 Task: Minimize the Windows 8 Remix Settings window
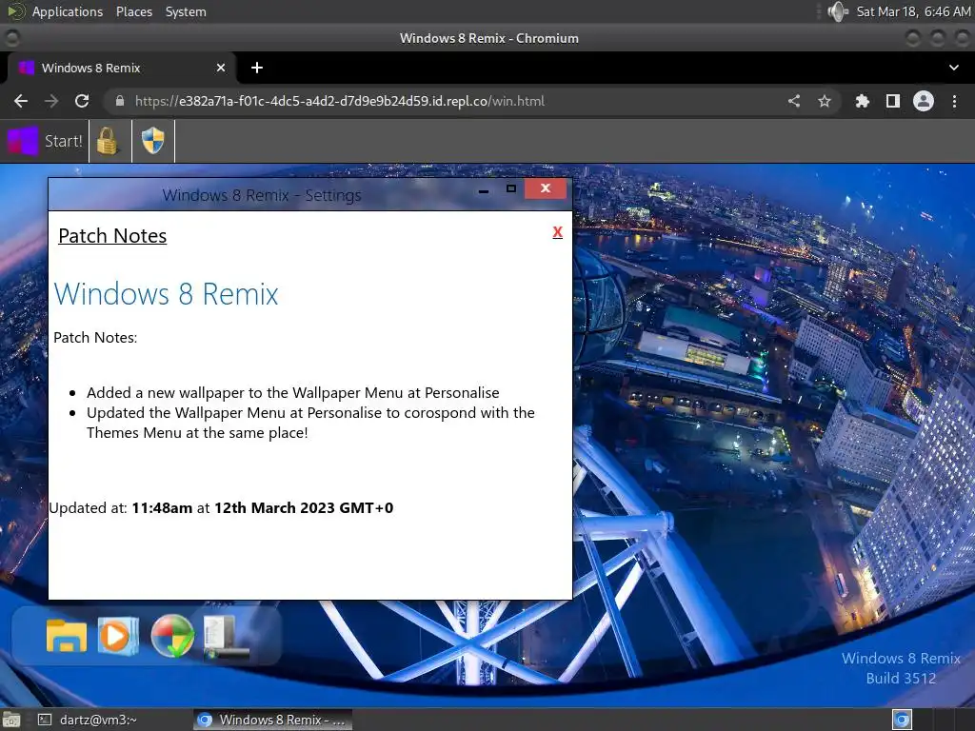pos(483,189)
